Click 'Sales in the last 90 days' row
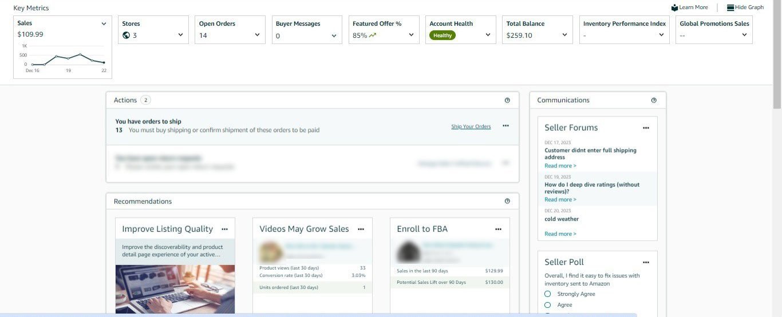 click(450, 271)
